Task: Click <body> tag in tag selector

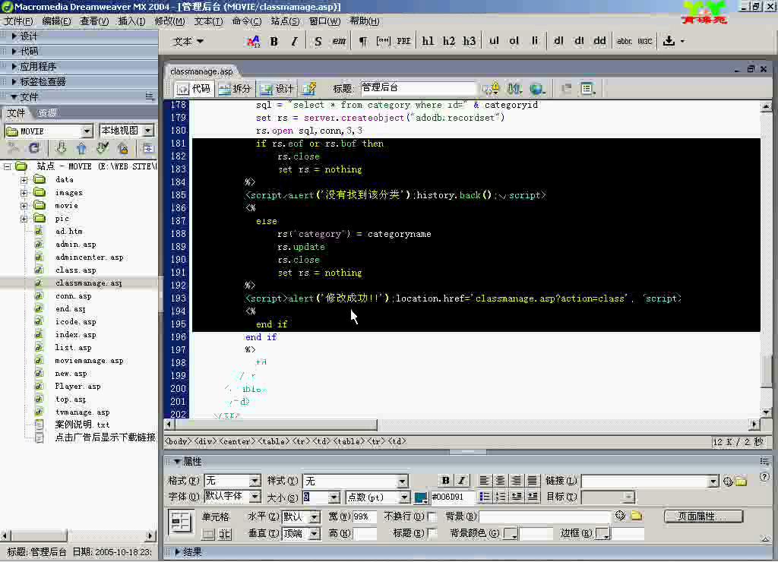Action: tap(178, 441)
